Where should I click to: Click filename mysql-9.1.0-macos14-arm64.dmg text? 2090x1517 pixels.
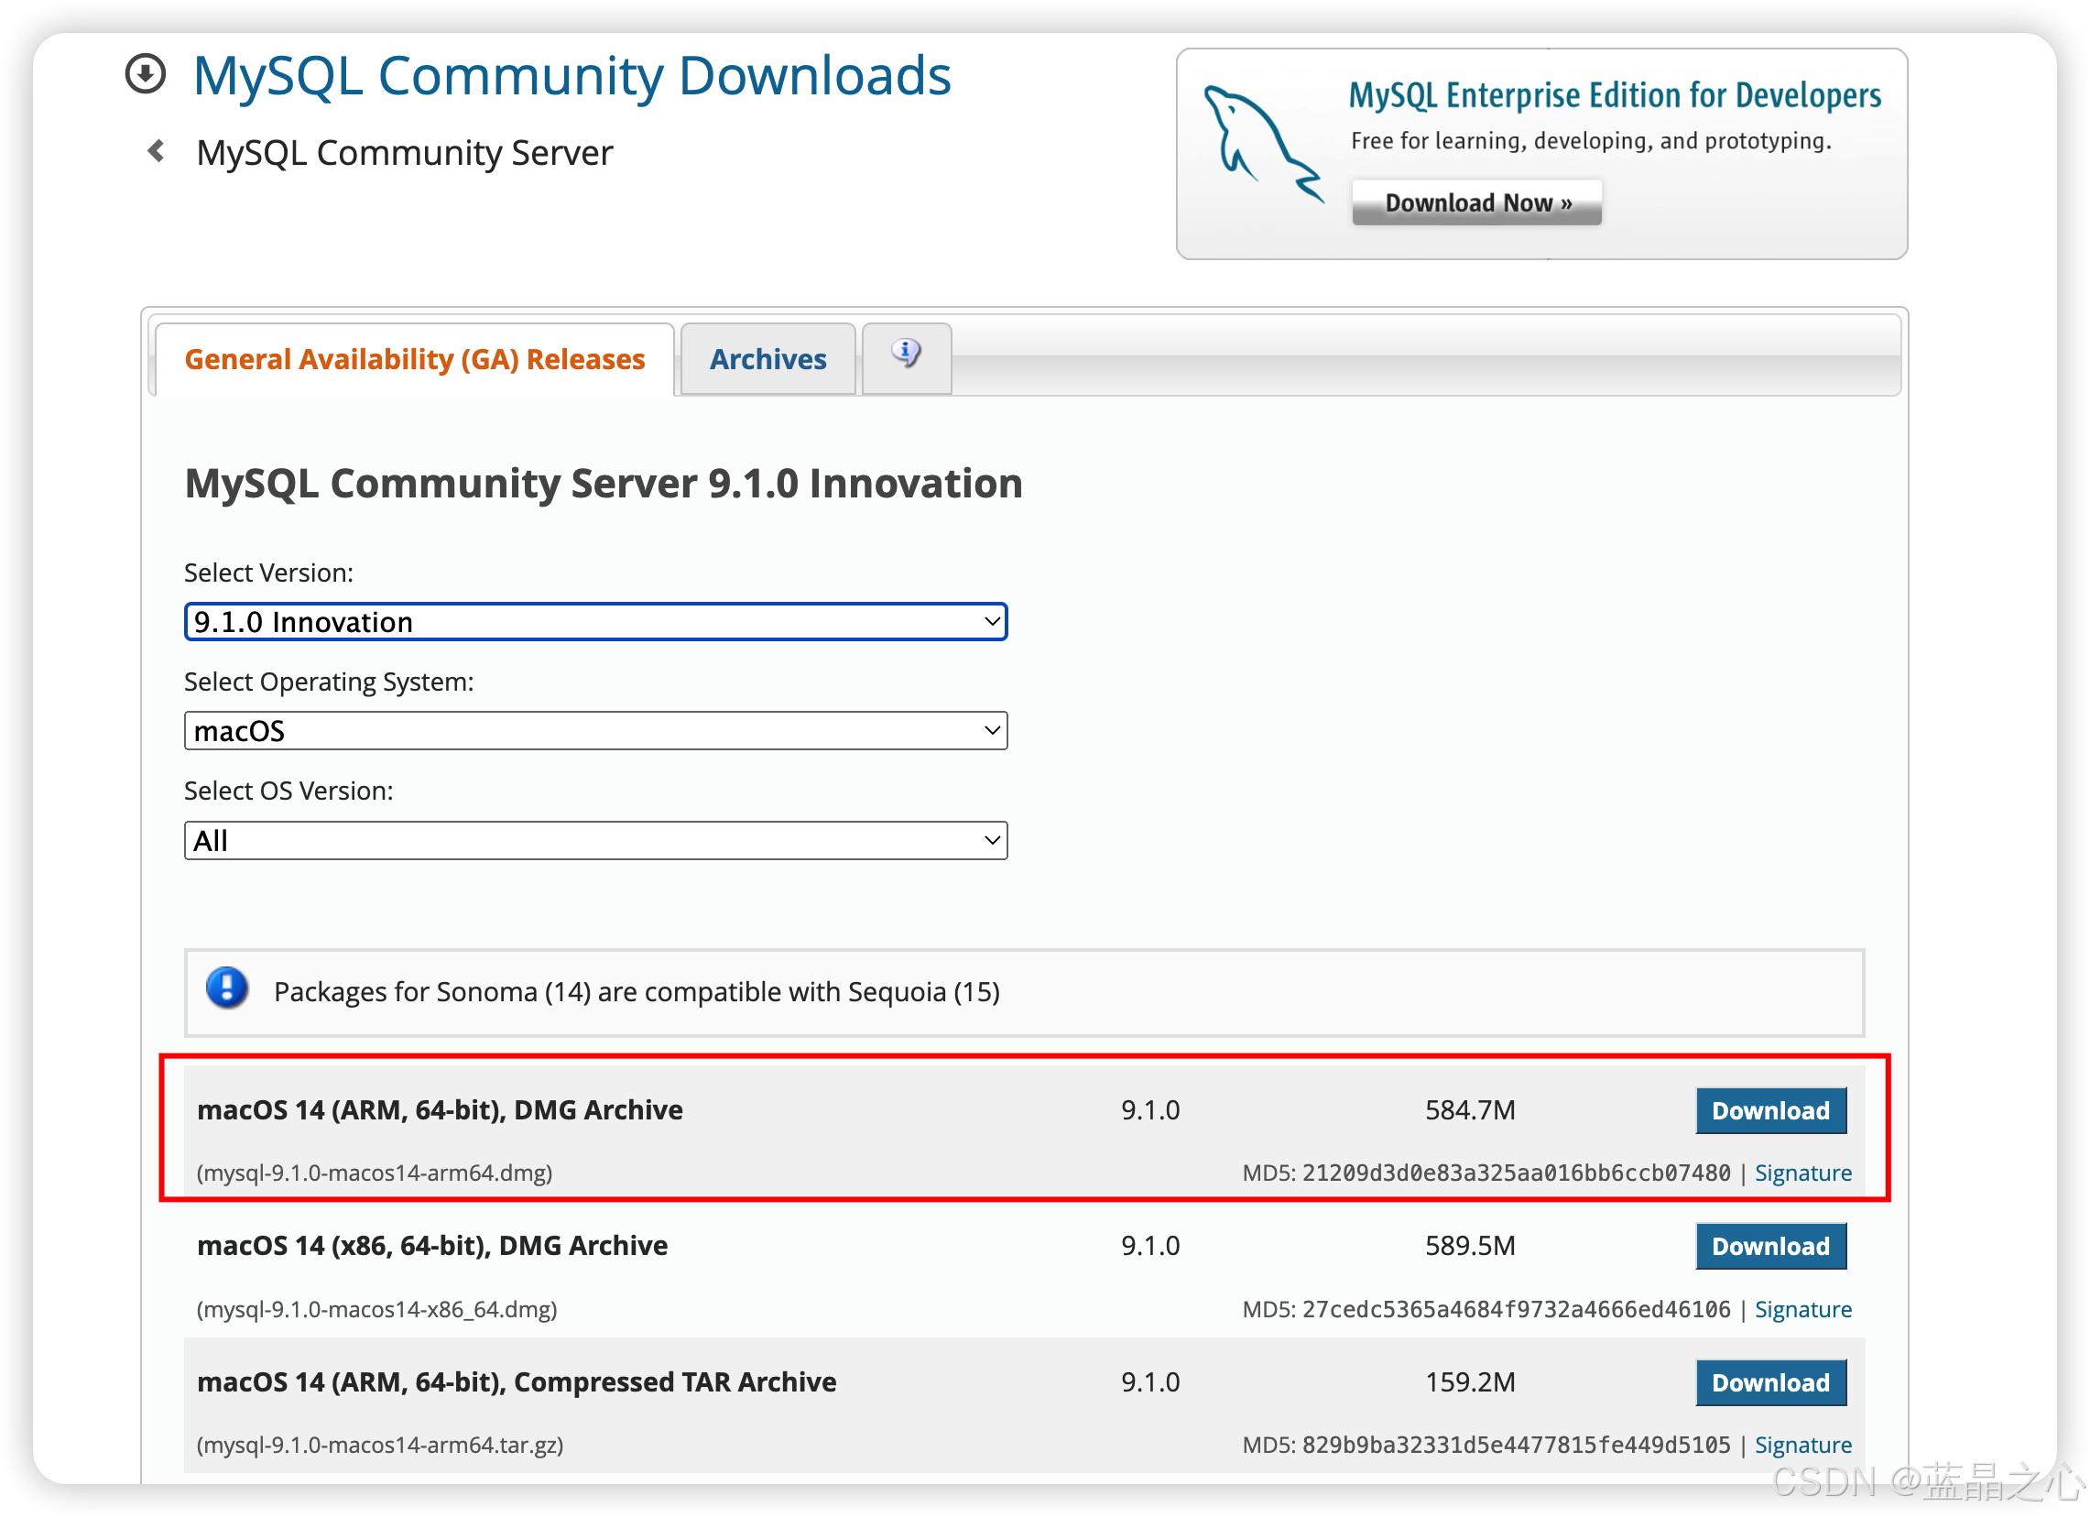375,1173
